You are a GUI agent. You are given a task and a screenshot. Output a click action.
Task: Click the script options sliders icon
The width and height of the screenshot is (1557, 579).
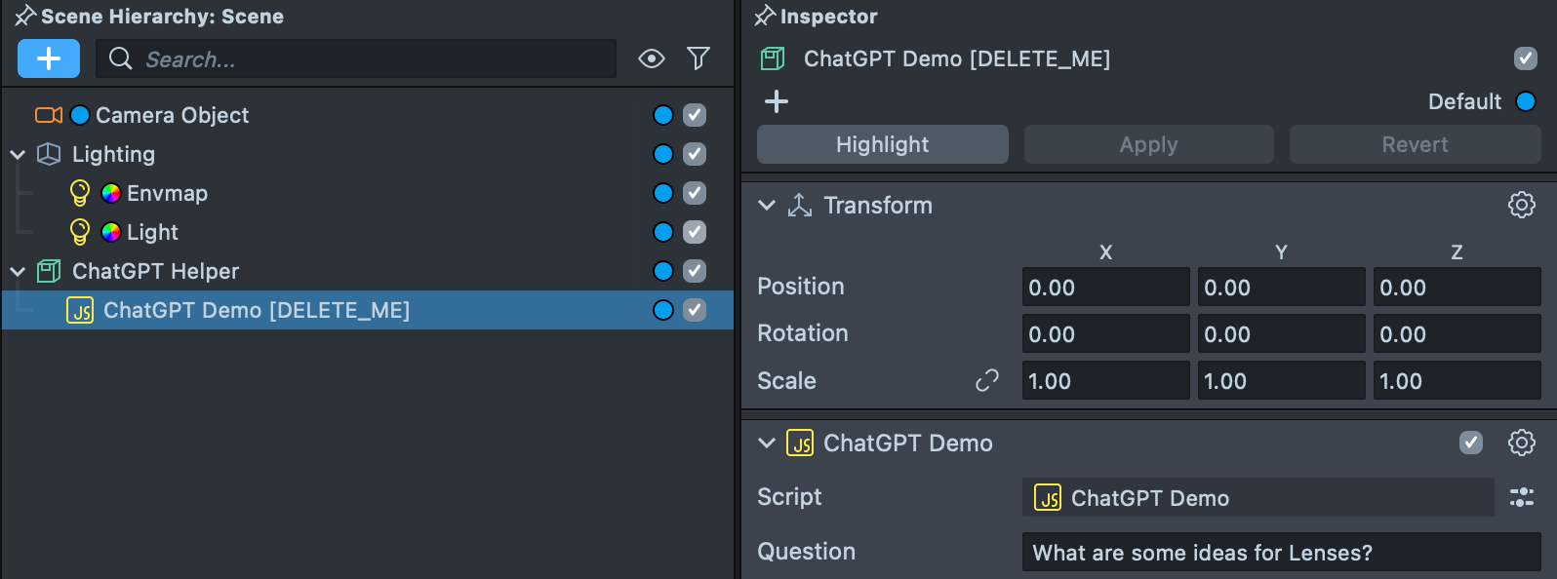pyautogui.click(x=1522, y=498)
